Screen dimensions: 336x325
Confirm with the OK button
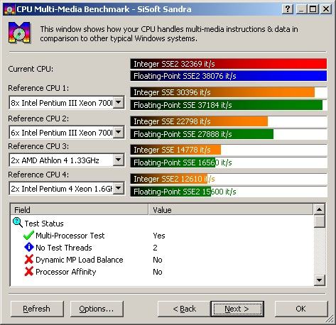(x=301, y=309)
